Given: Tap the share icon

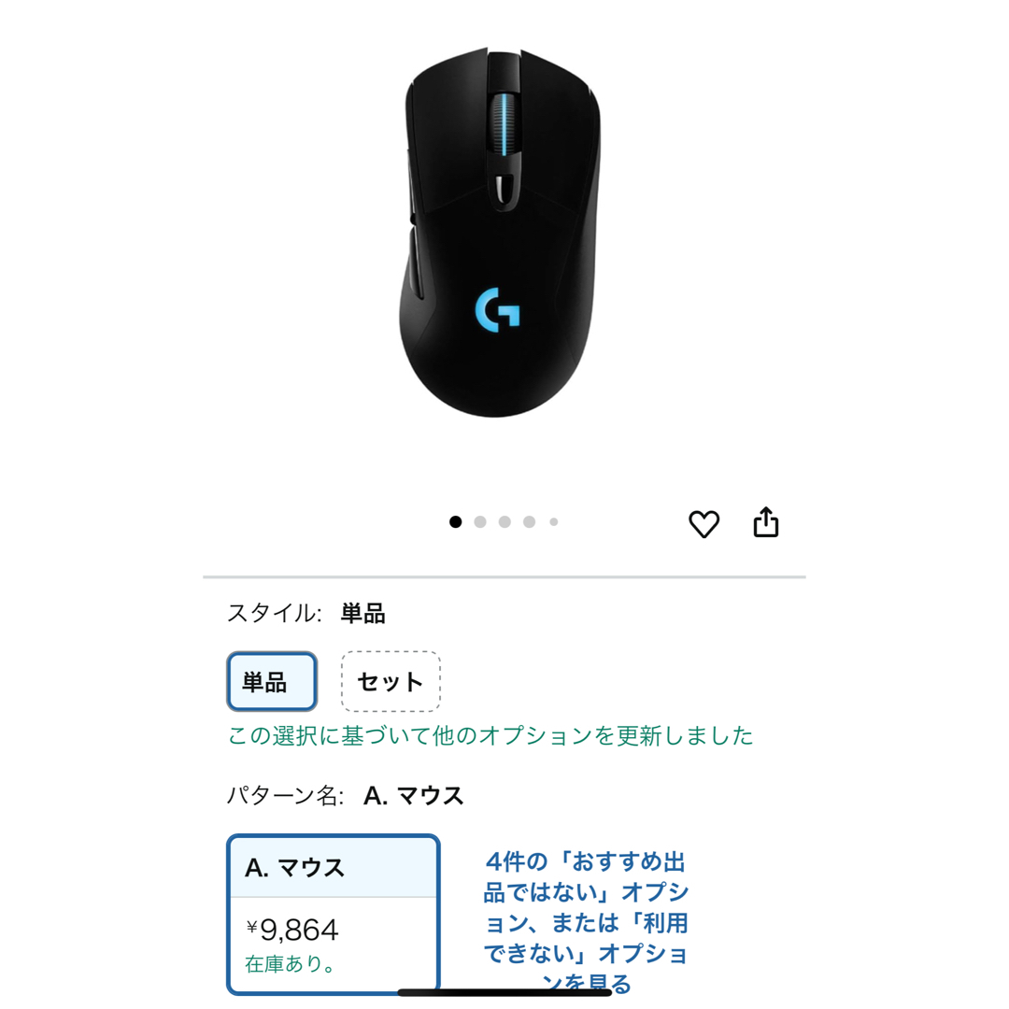Looking at the screenshot, I should click(x=766, y=522).
